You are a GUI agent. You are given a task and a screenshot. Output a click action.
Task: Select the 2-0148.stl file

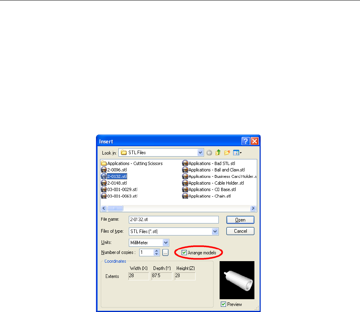tap(114, 183)
